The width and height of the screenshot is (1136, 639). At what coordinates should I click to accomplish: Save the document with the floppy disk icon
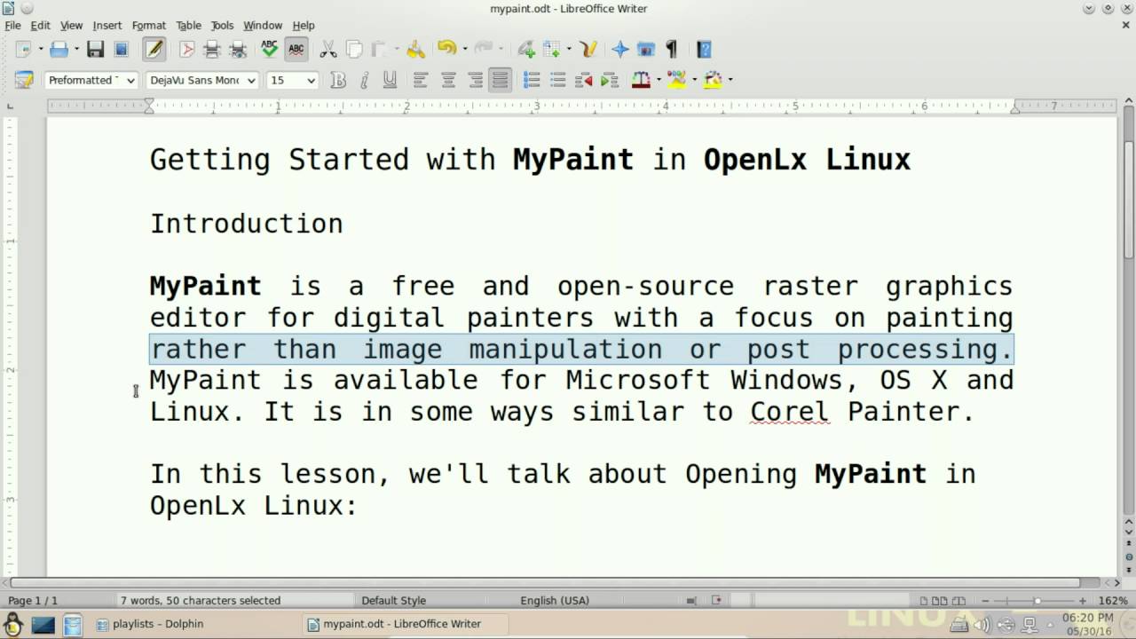coord(95,50)
